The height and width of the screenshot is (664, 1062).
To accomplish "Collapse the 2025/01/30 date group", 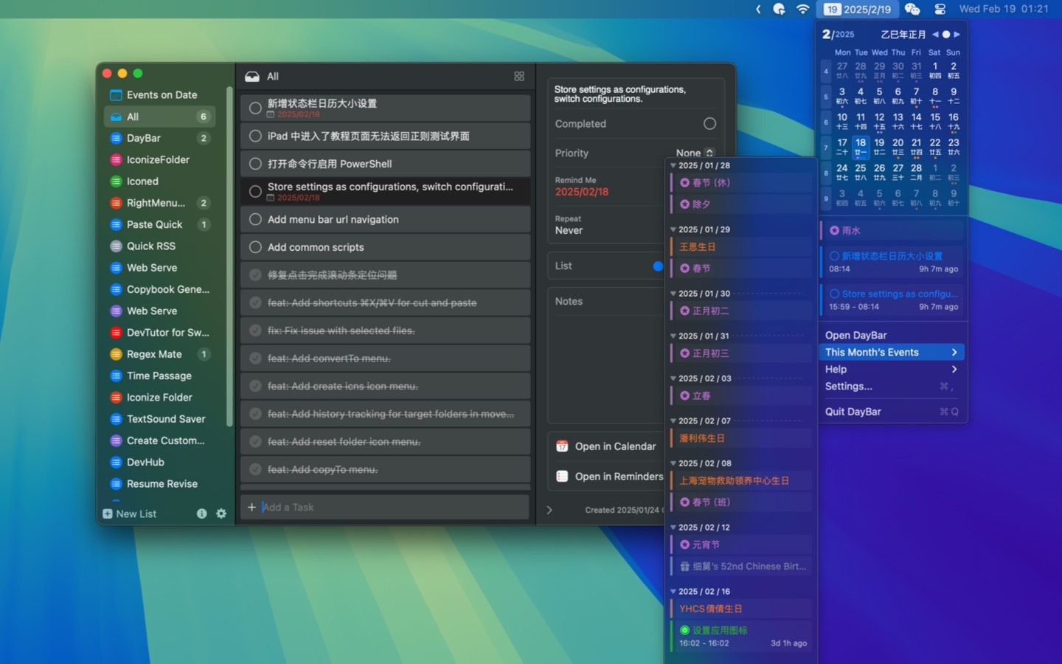I will (x=673, y=294).
